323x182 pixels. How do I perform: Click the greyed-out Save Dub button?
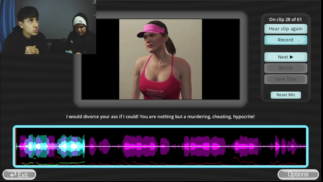tap(286, 79)
